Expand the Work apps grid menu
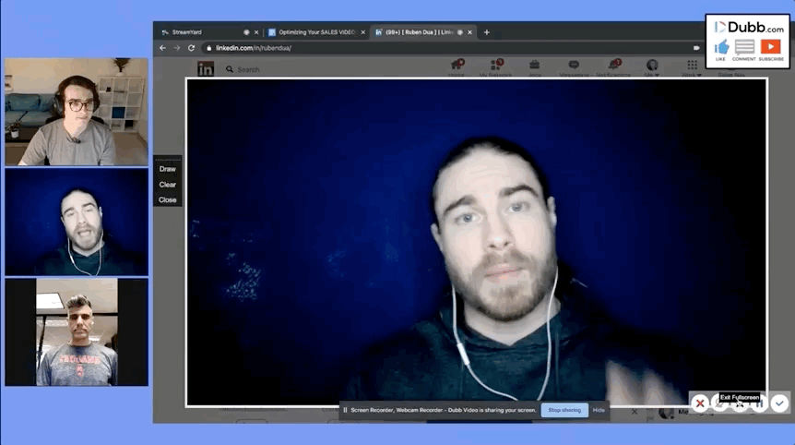 (x=692, y=67)
